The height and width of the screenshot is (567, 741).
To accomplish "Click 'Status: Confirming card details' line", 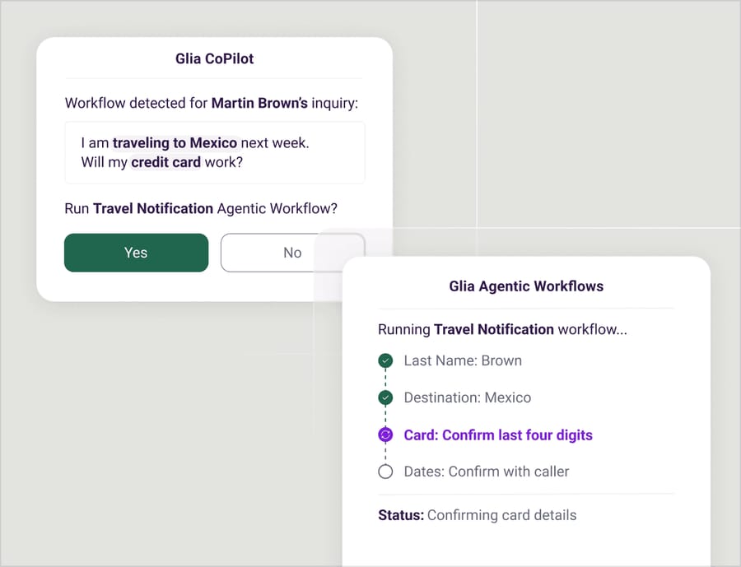I will click(x=478, y=515).
